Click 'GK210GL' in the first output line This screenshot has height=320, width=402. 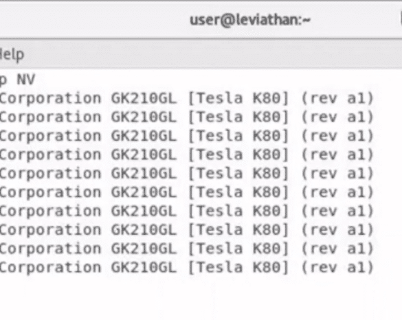tap(144, 98)
